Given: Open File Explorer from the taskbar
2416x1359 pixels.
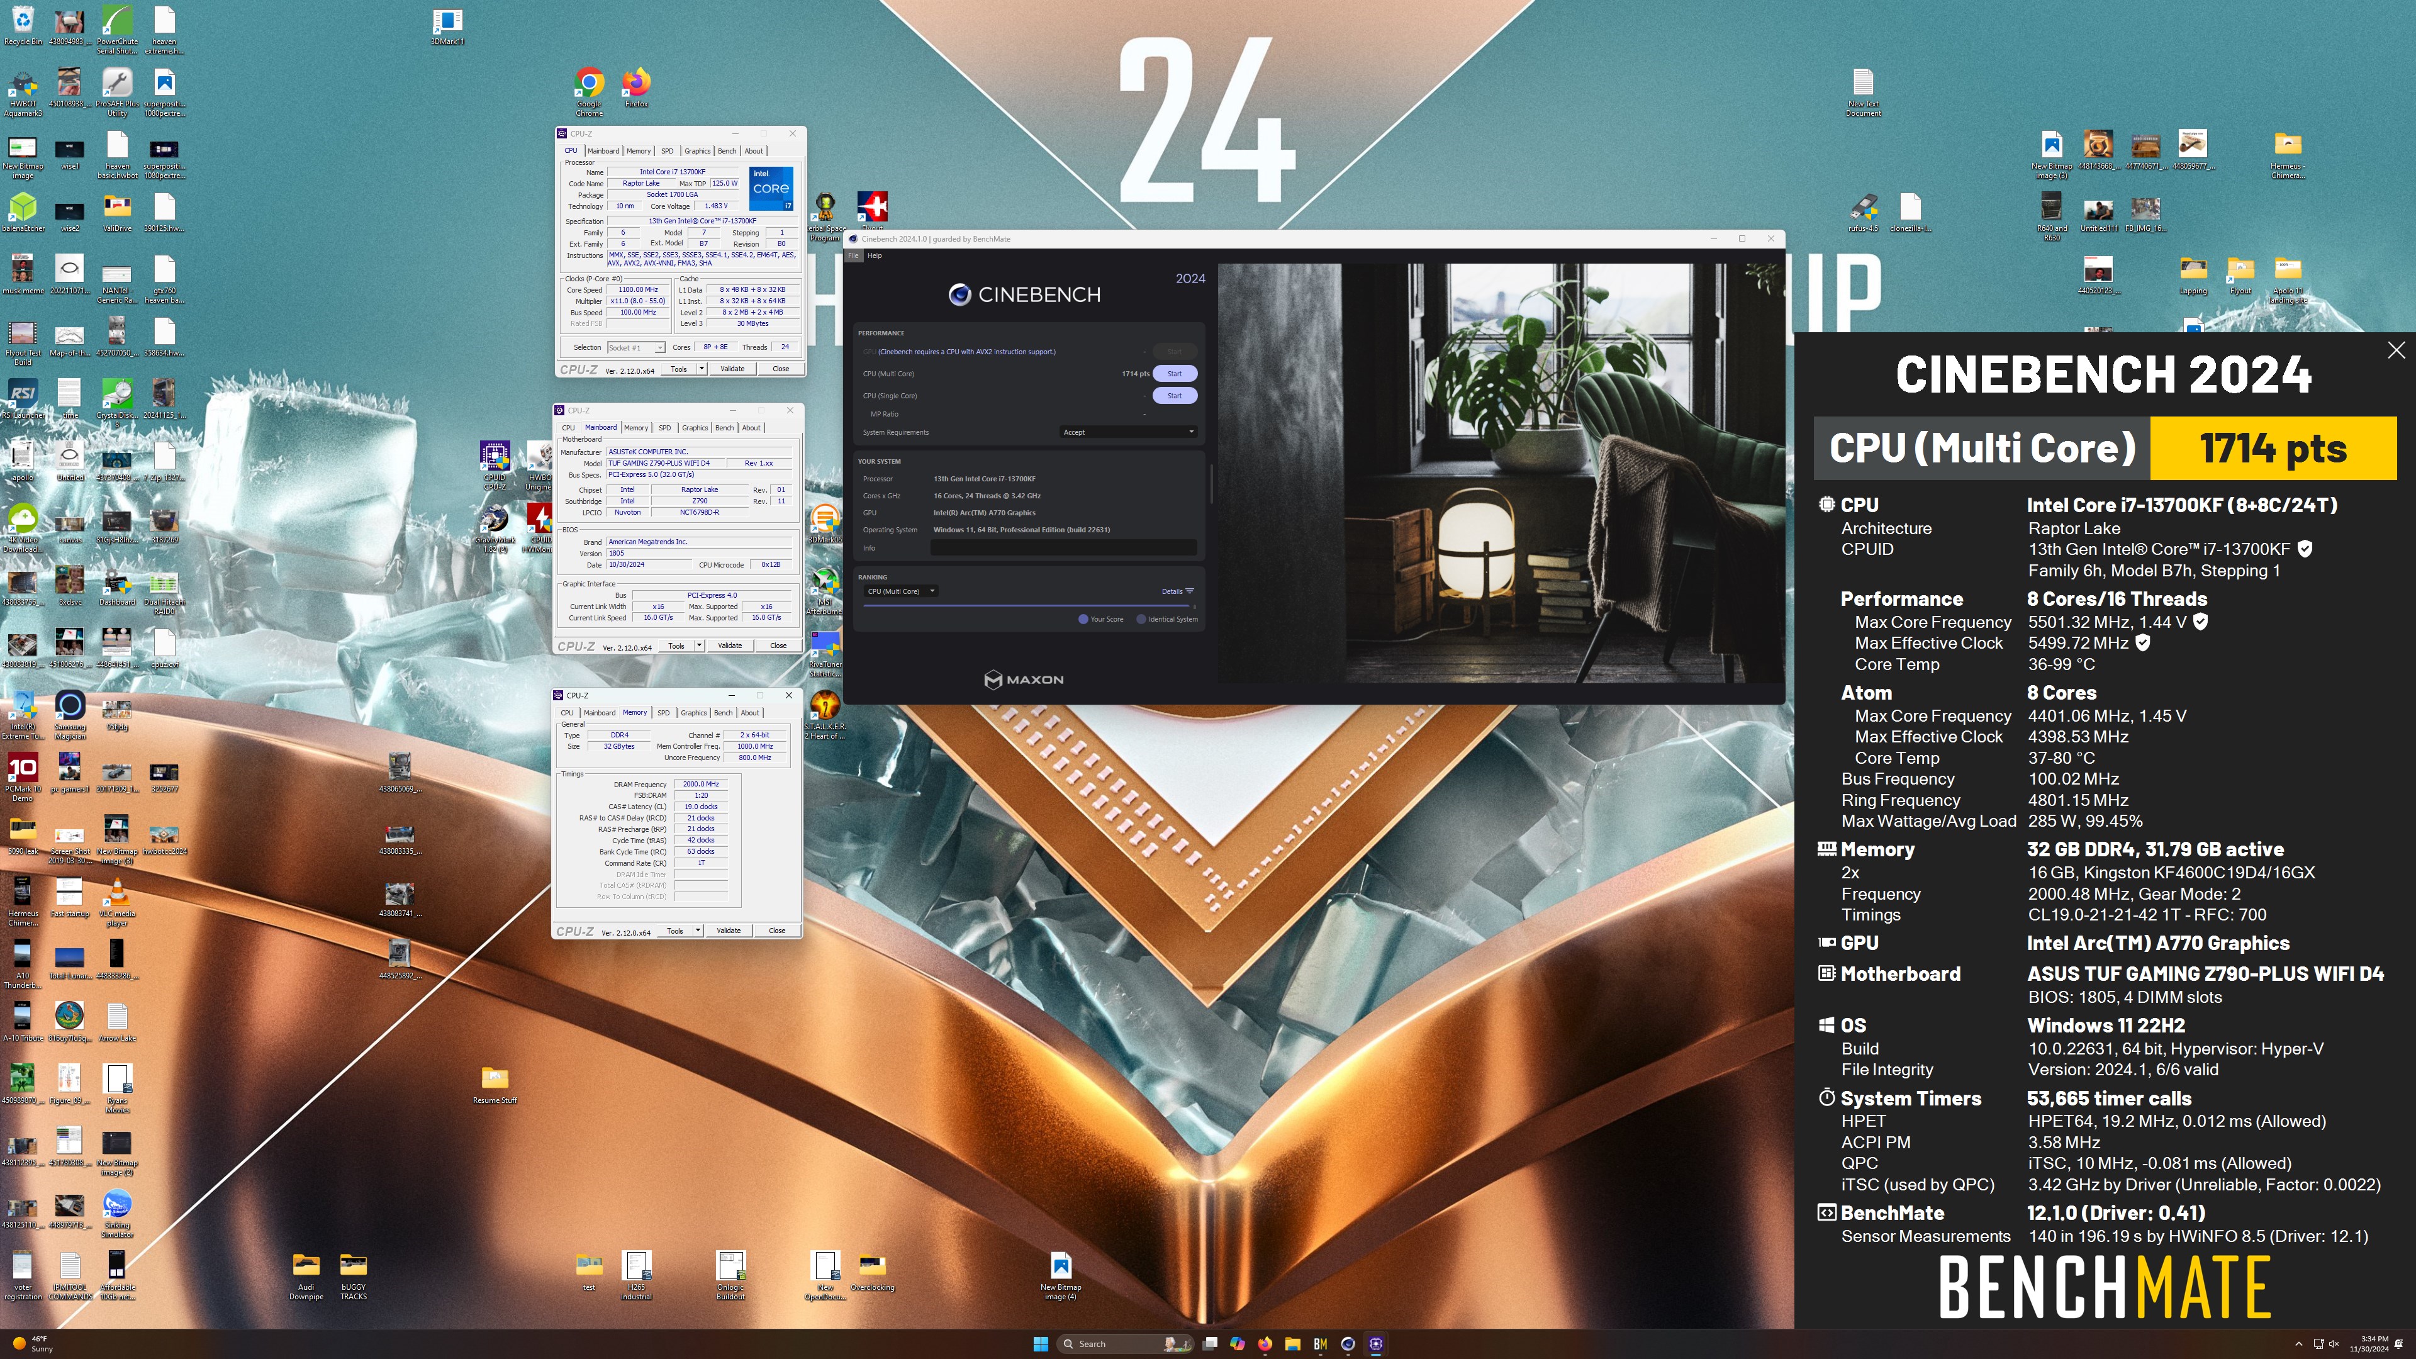Looking at the screenshot, I should pyautogui.click(x=1292, y=1344).
